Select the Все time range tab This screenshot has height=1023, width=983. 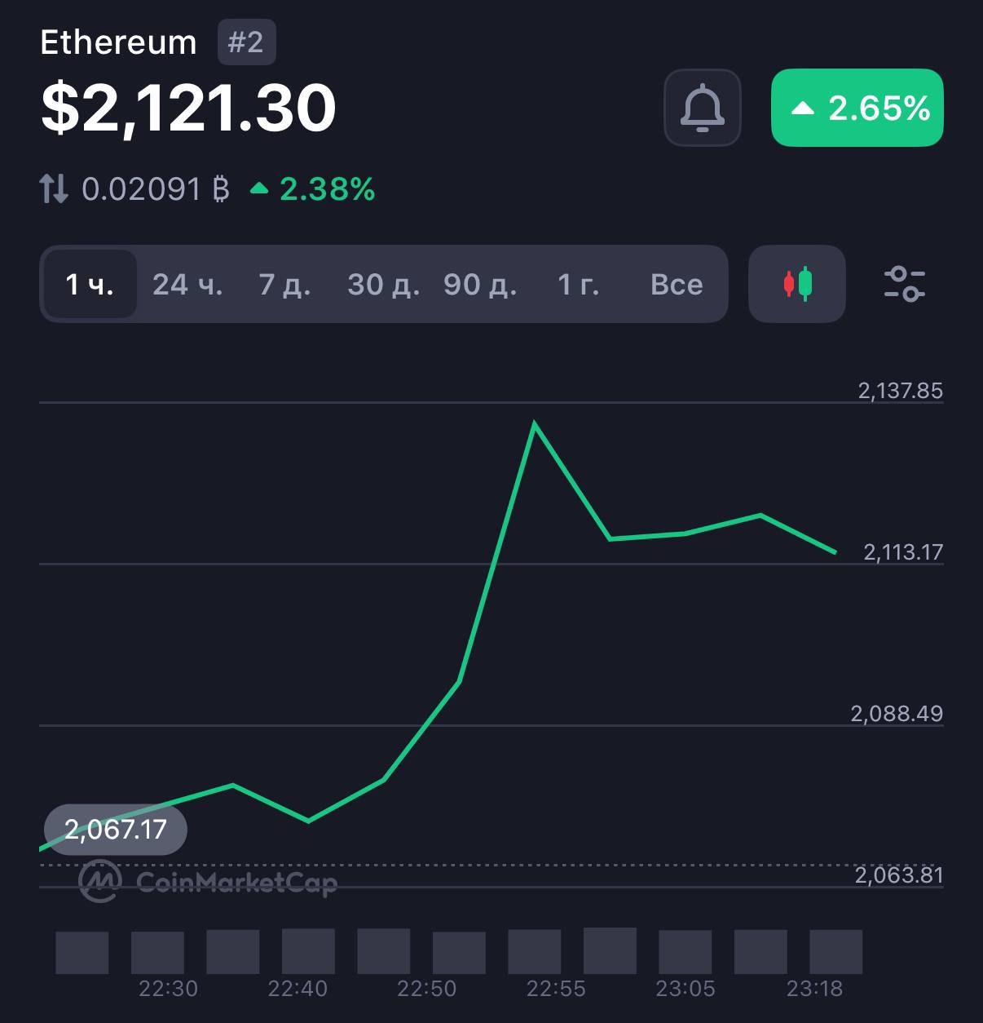(677, 284)
